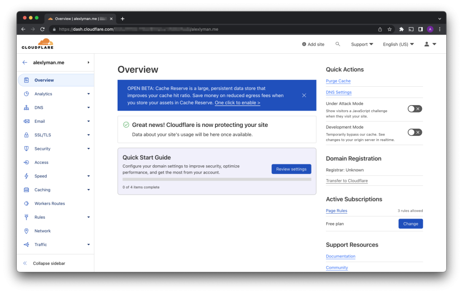Image resolution: width=463 pixels, height=294 pixels.
Task: Enable Under Attack Mode toggle
Action: click(415, 109)
